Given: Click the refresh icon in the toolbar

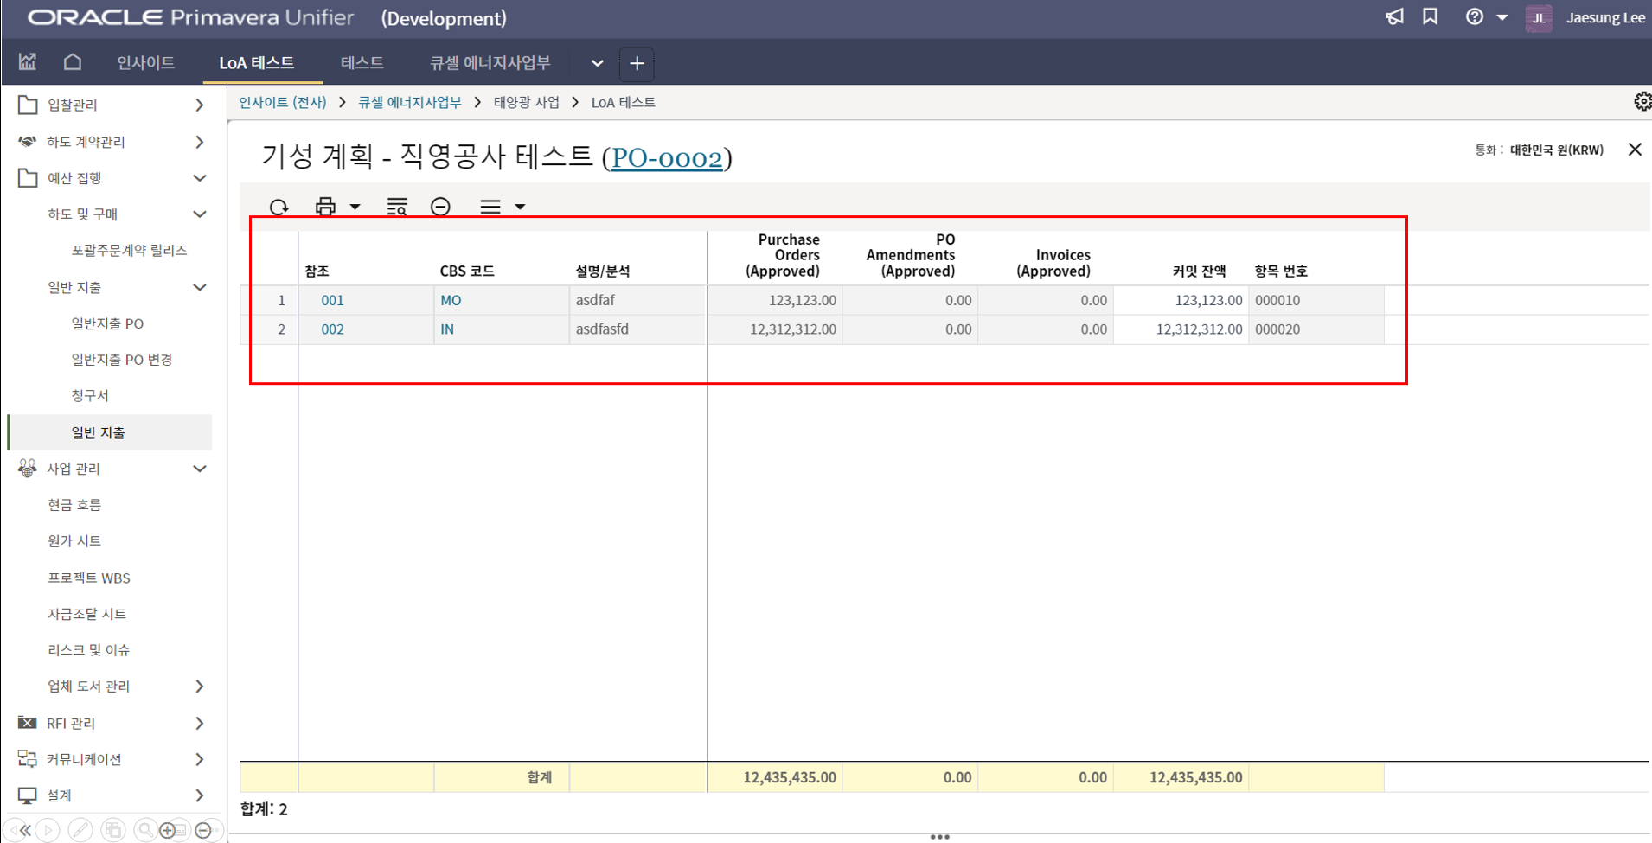Looking at the screenshot, I should [279, 208].
